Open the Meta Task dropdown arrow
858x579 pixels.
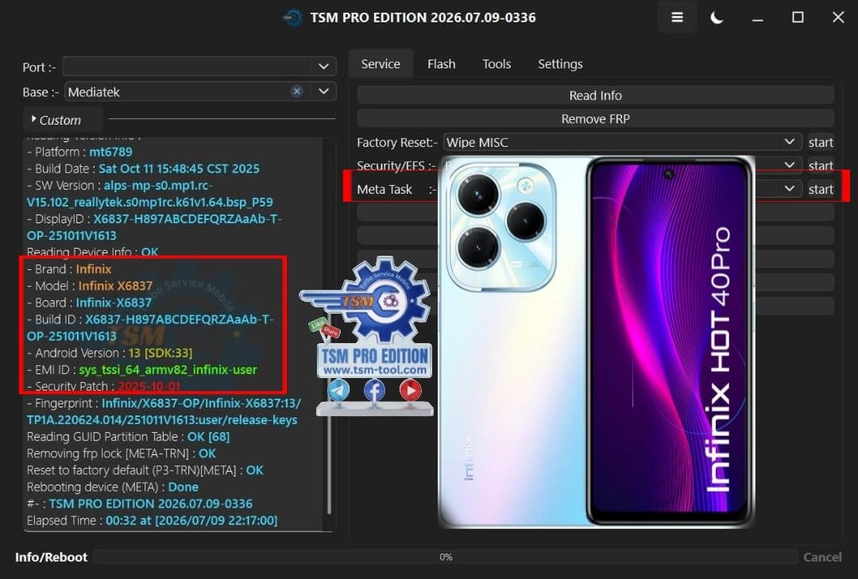(x=789, y=189)
